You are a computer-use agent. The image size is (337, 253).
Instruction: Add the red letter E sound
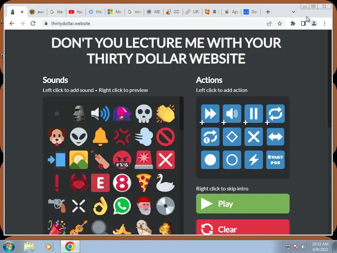click(x=100, y=183)
